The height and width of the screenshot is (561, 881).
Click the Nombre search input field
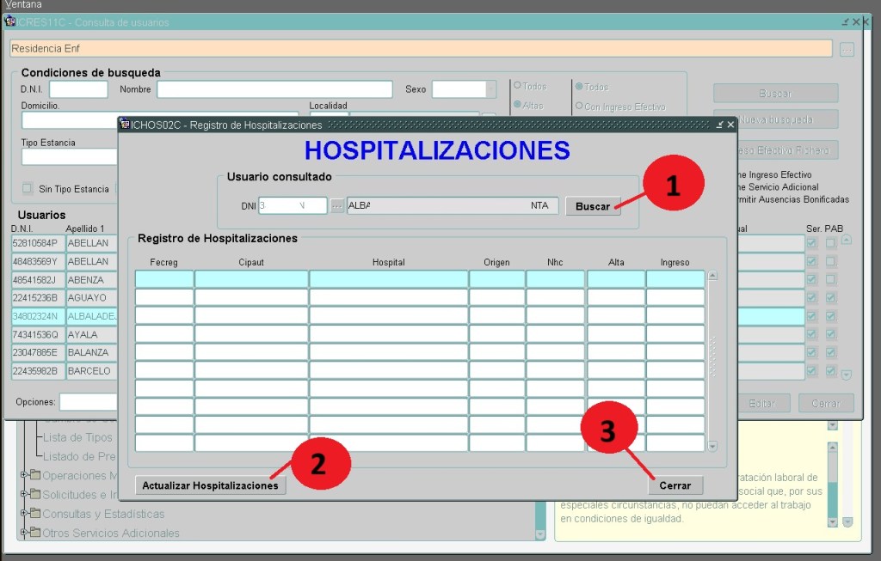274,89
